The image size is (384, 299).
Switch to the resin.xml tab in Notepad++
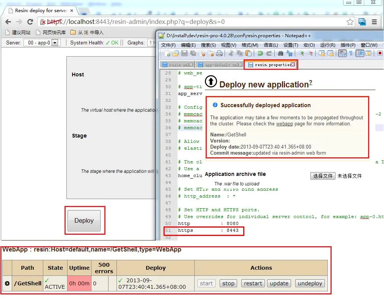(177, 65)
